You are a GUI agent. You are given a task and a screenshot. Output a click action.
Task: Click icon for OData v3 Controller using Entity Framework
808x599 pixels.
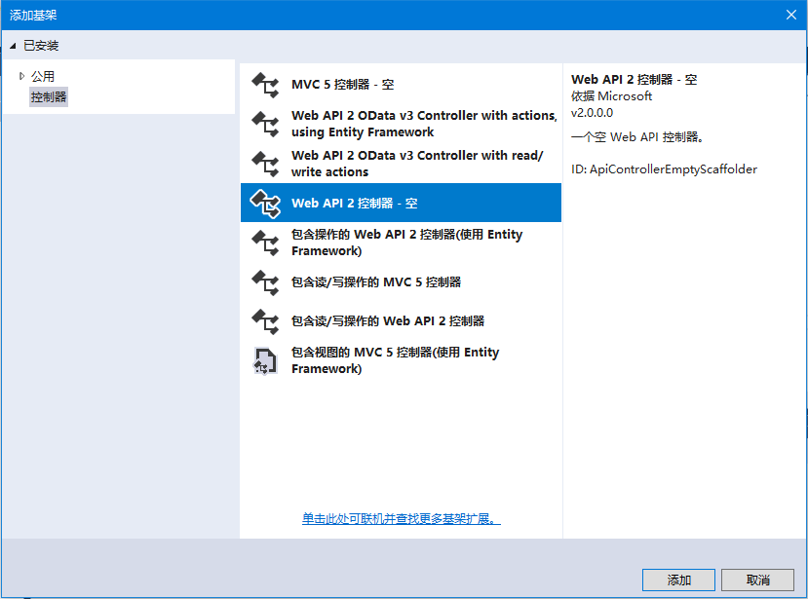coord(265,124)
